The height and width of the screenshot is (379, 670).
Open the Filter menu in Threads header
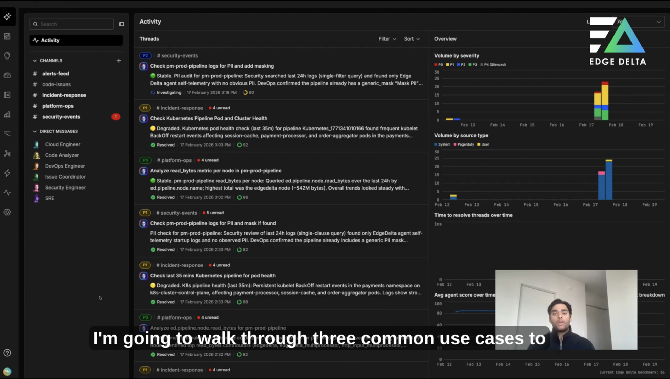click(387, 38)
